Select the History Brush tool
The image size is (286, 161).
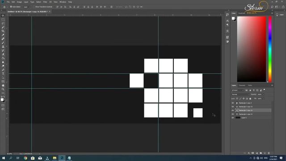click(3, 51)
